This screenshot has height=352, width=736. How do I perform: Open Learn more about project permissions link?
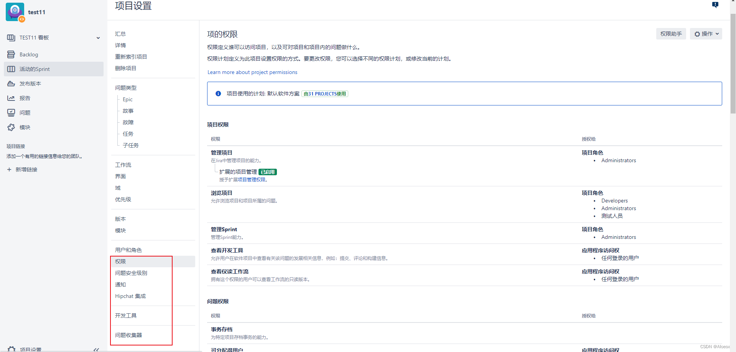point(252,72)
